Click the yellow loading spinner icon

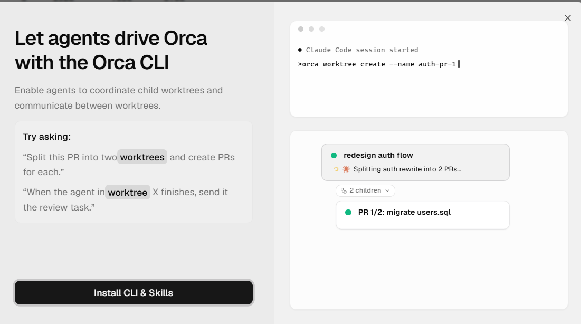point(336,169)
